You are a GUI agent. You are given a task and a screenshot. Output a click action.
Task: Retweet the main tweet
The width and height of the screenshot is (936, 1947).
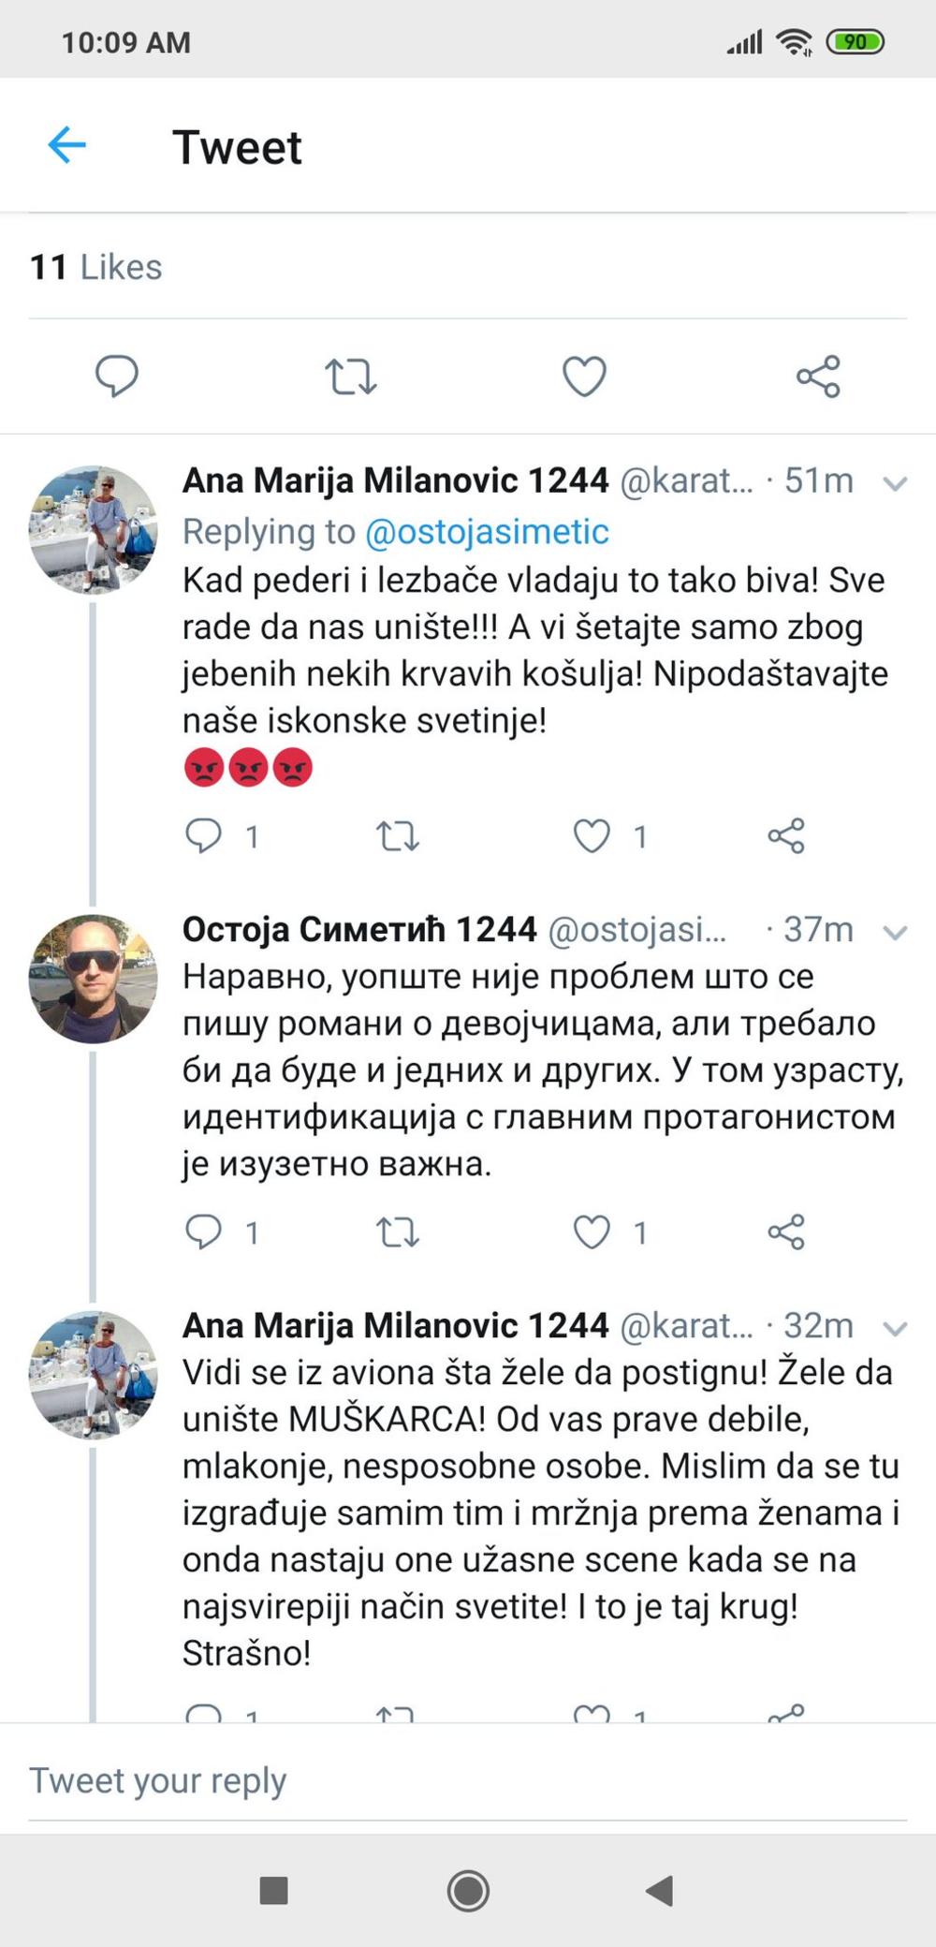coord(350,376)
